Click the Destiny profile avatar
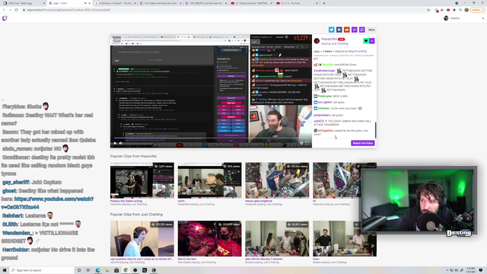The width and height of the screenshot is (487, 274). click(446, 18)
